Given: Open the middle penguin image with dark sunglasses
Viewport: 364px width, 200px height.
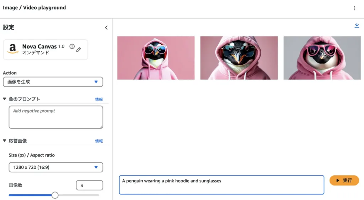Looking at the screenshot, I should (x=239, y=58).
